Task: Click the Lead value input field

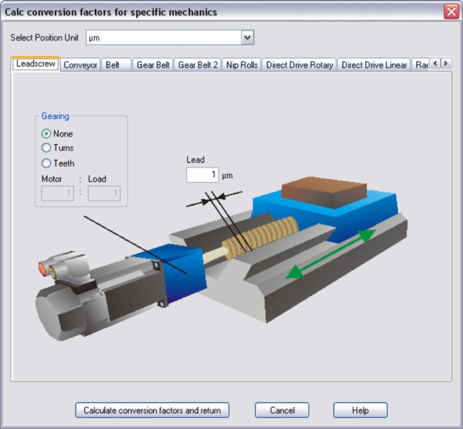Action: (x=203, y=175)
